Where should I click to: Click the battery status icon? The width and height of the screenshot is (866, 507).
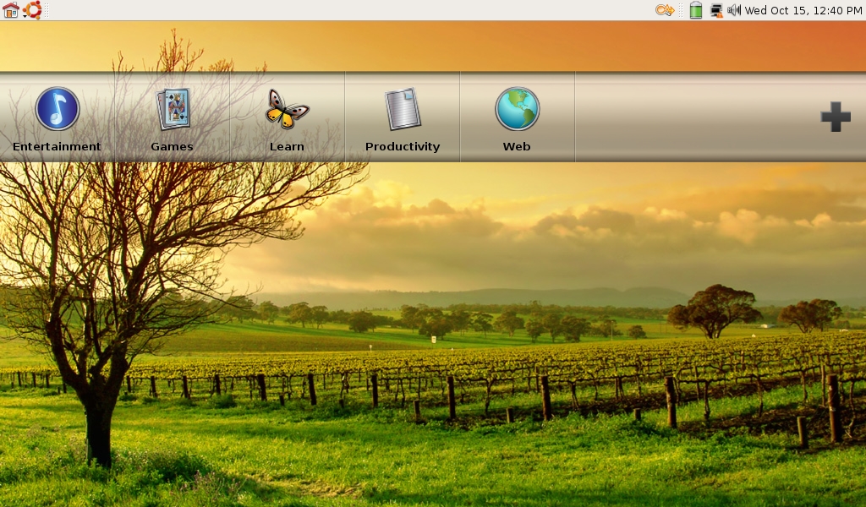695,10
